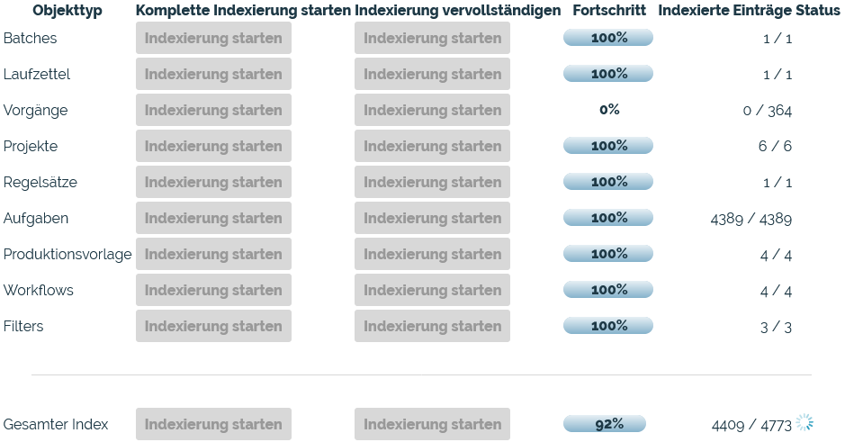
Task: Start complete indexing for Projekte
Action: [213, 146]
